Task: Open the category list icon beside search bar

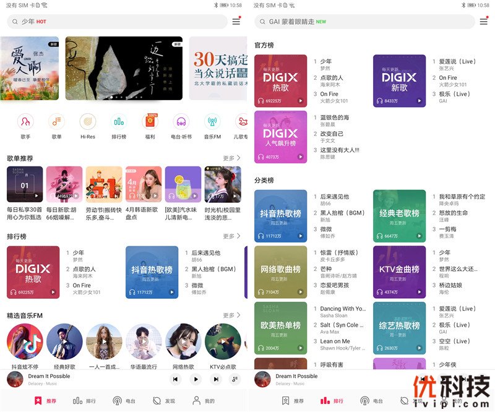Action: 237,21
